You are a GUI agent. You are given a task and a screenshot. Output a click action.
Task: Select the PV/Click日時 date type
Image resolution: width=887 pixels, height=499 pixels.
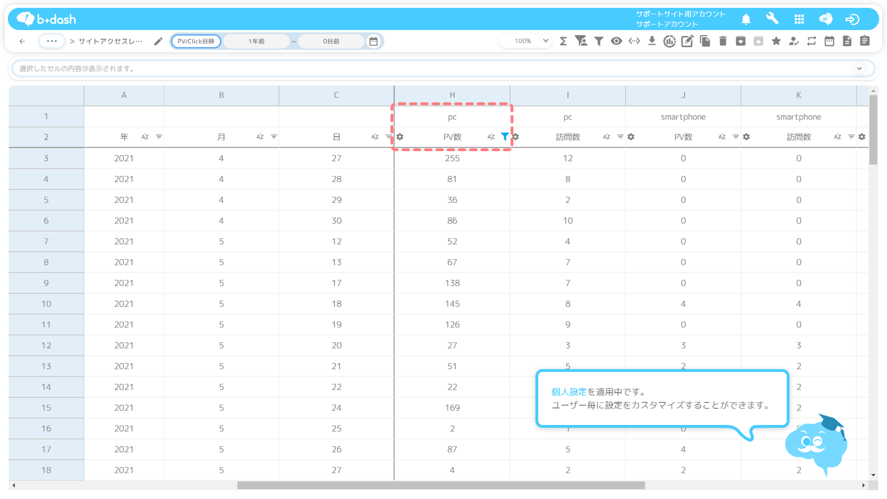[x=196, y=41]
